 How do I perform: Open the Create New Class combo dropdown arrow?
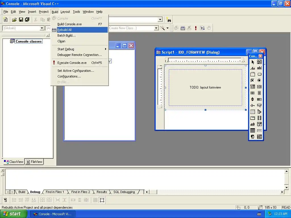click(157, 28)
